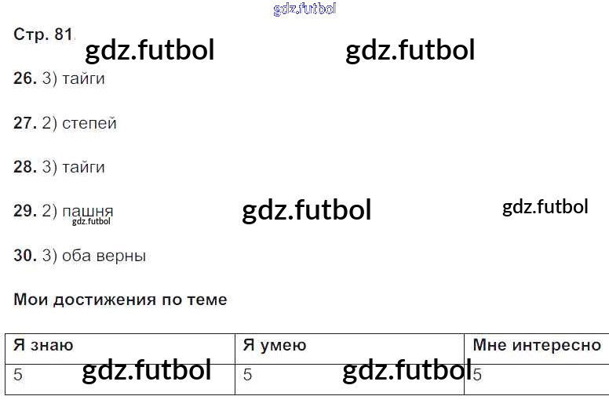Click the 'Стр. 81' page heading
The image size is (609, 407).
point(43,35)
